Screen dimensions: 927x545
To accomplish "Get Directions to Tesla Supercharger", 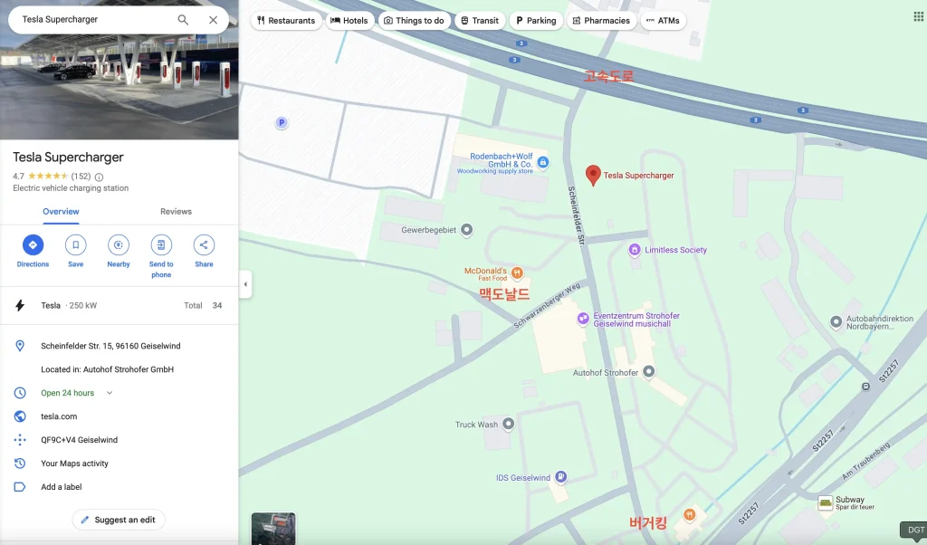I will [33, 251].
